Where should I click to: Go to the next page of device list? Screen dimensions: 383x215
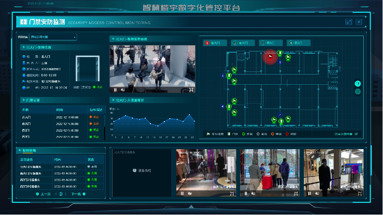point(76,193)
